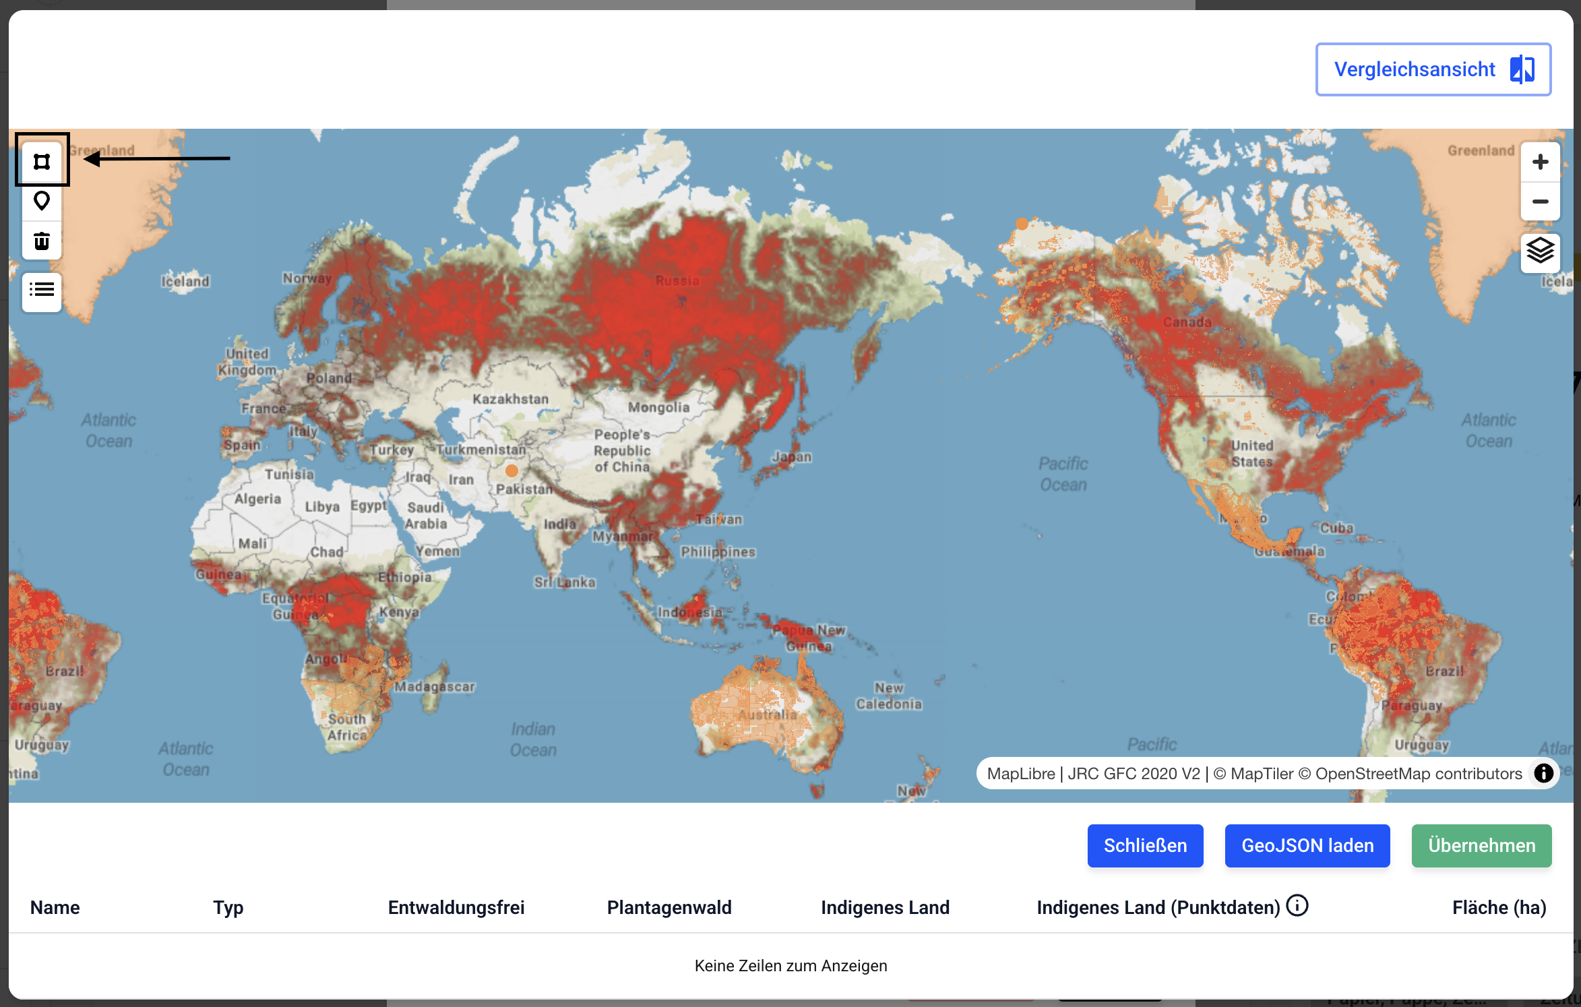
Task: Click the Plantagenwald column header
Action: pyautogui.click(x=669, y=908)
